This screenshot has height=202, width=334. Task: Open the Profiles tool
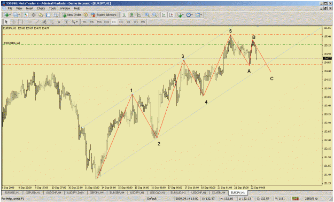click(15, 15)
